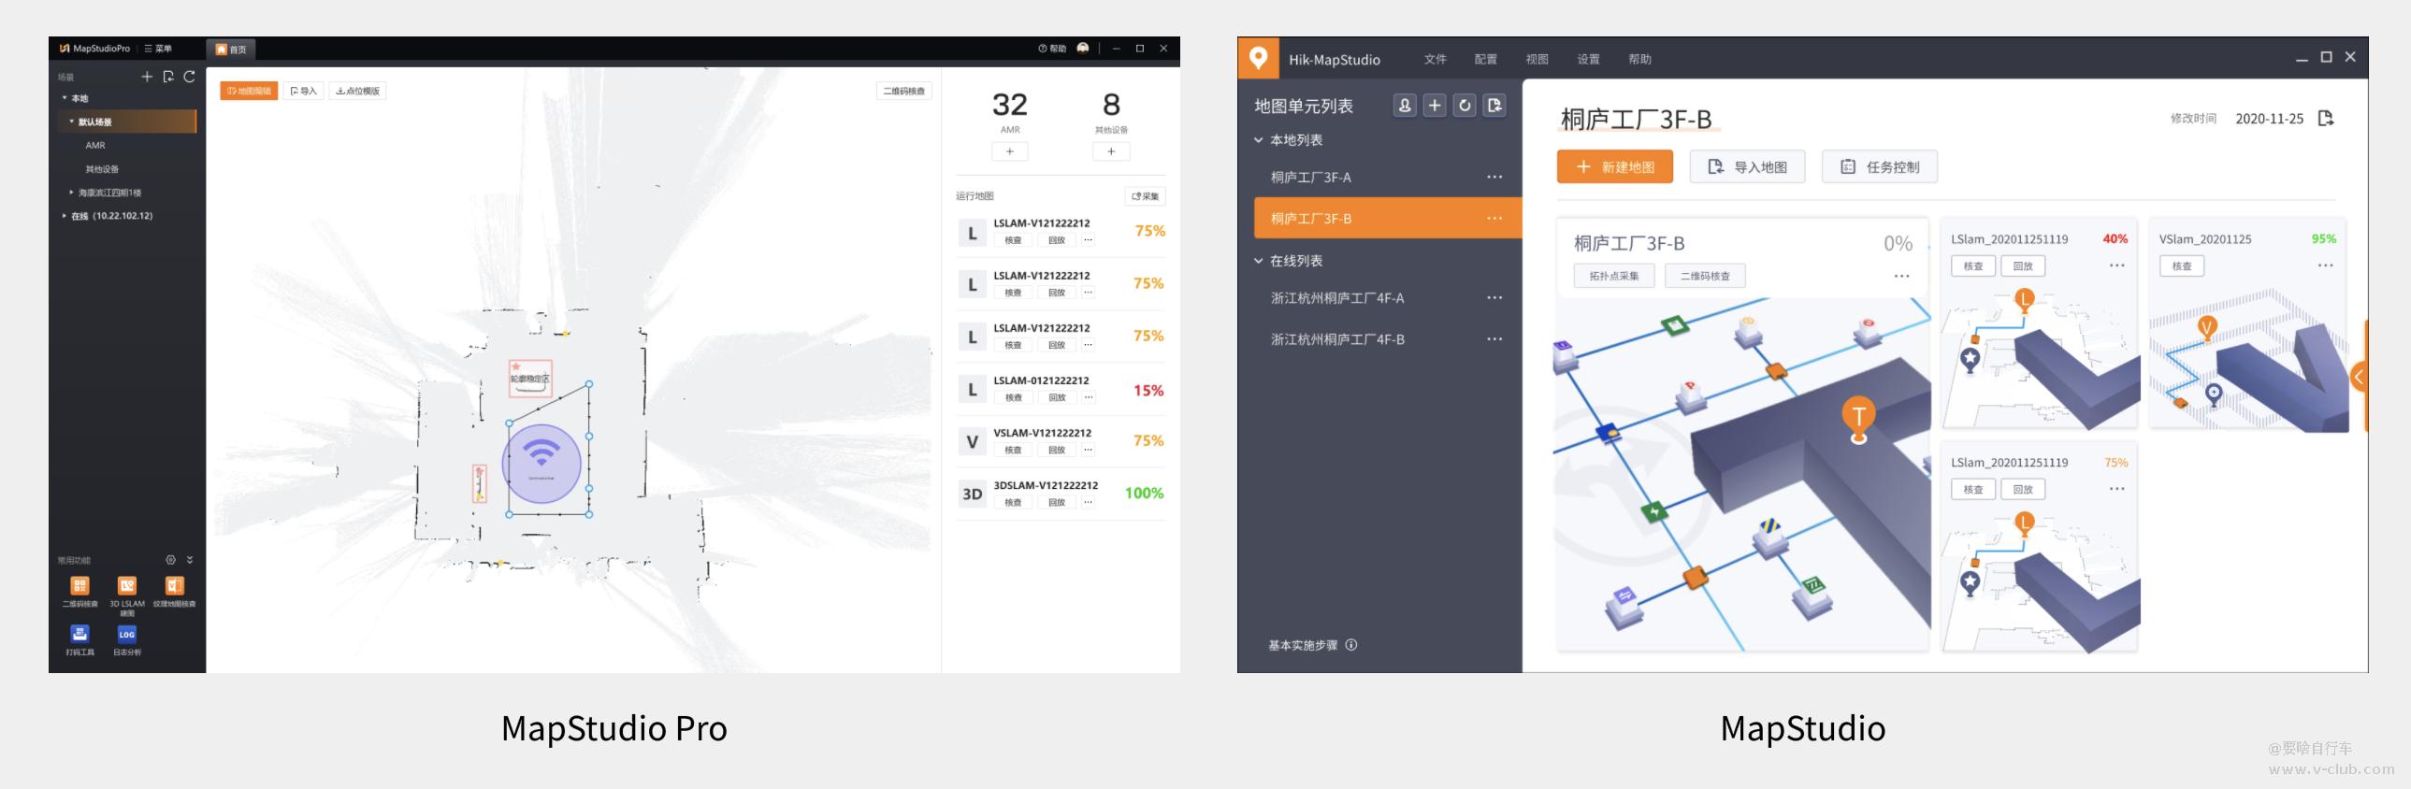Image resolution: width=2411 pixels, height=789 pixels.
Task: Select the V type icon of VSLAM map
Action: tap(973, 442)
